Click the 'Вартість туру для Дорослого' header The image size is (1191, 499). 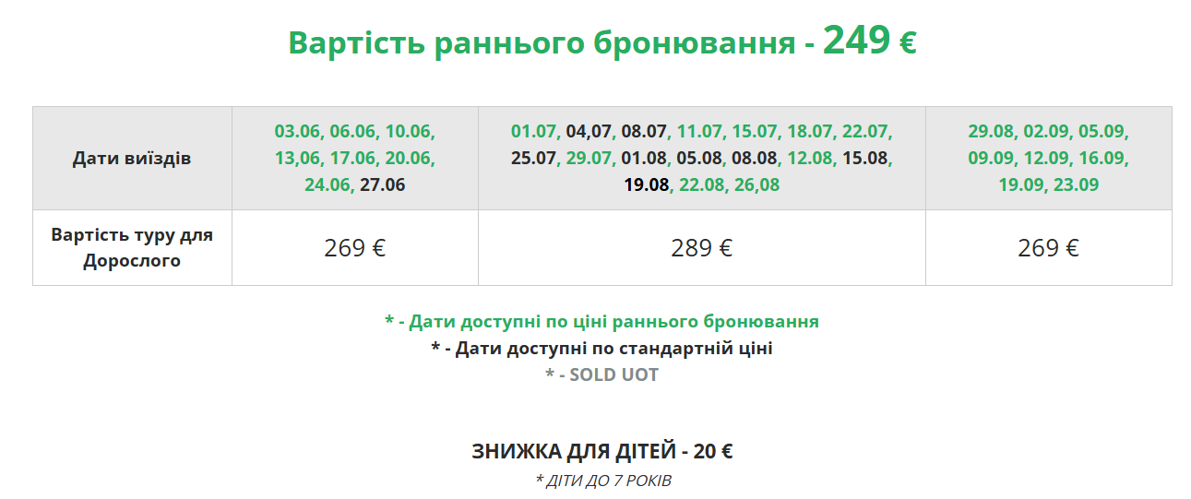tap(132, 248)
